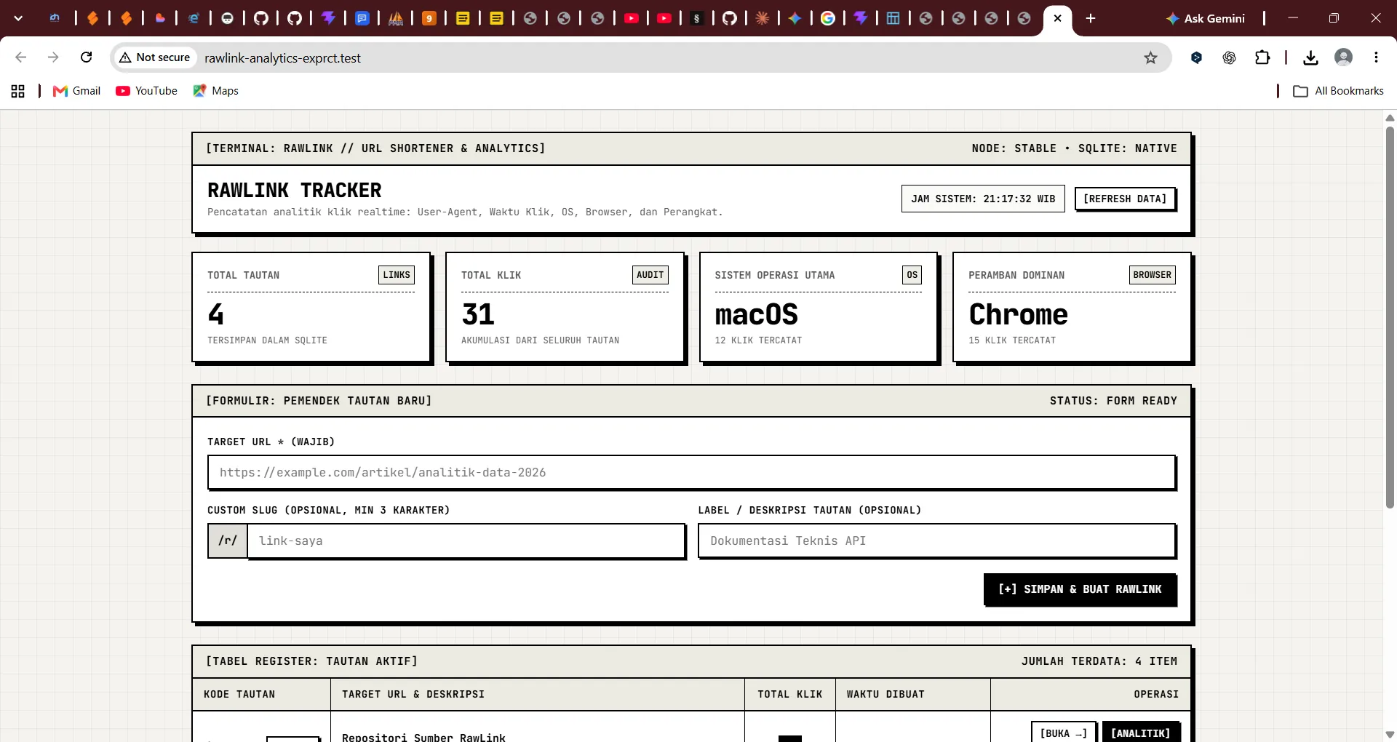Click the 'LINKS' badge on Total Tautan card
Screen dimensions: 1397x742
(397, 275)
